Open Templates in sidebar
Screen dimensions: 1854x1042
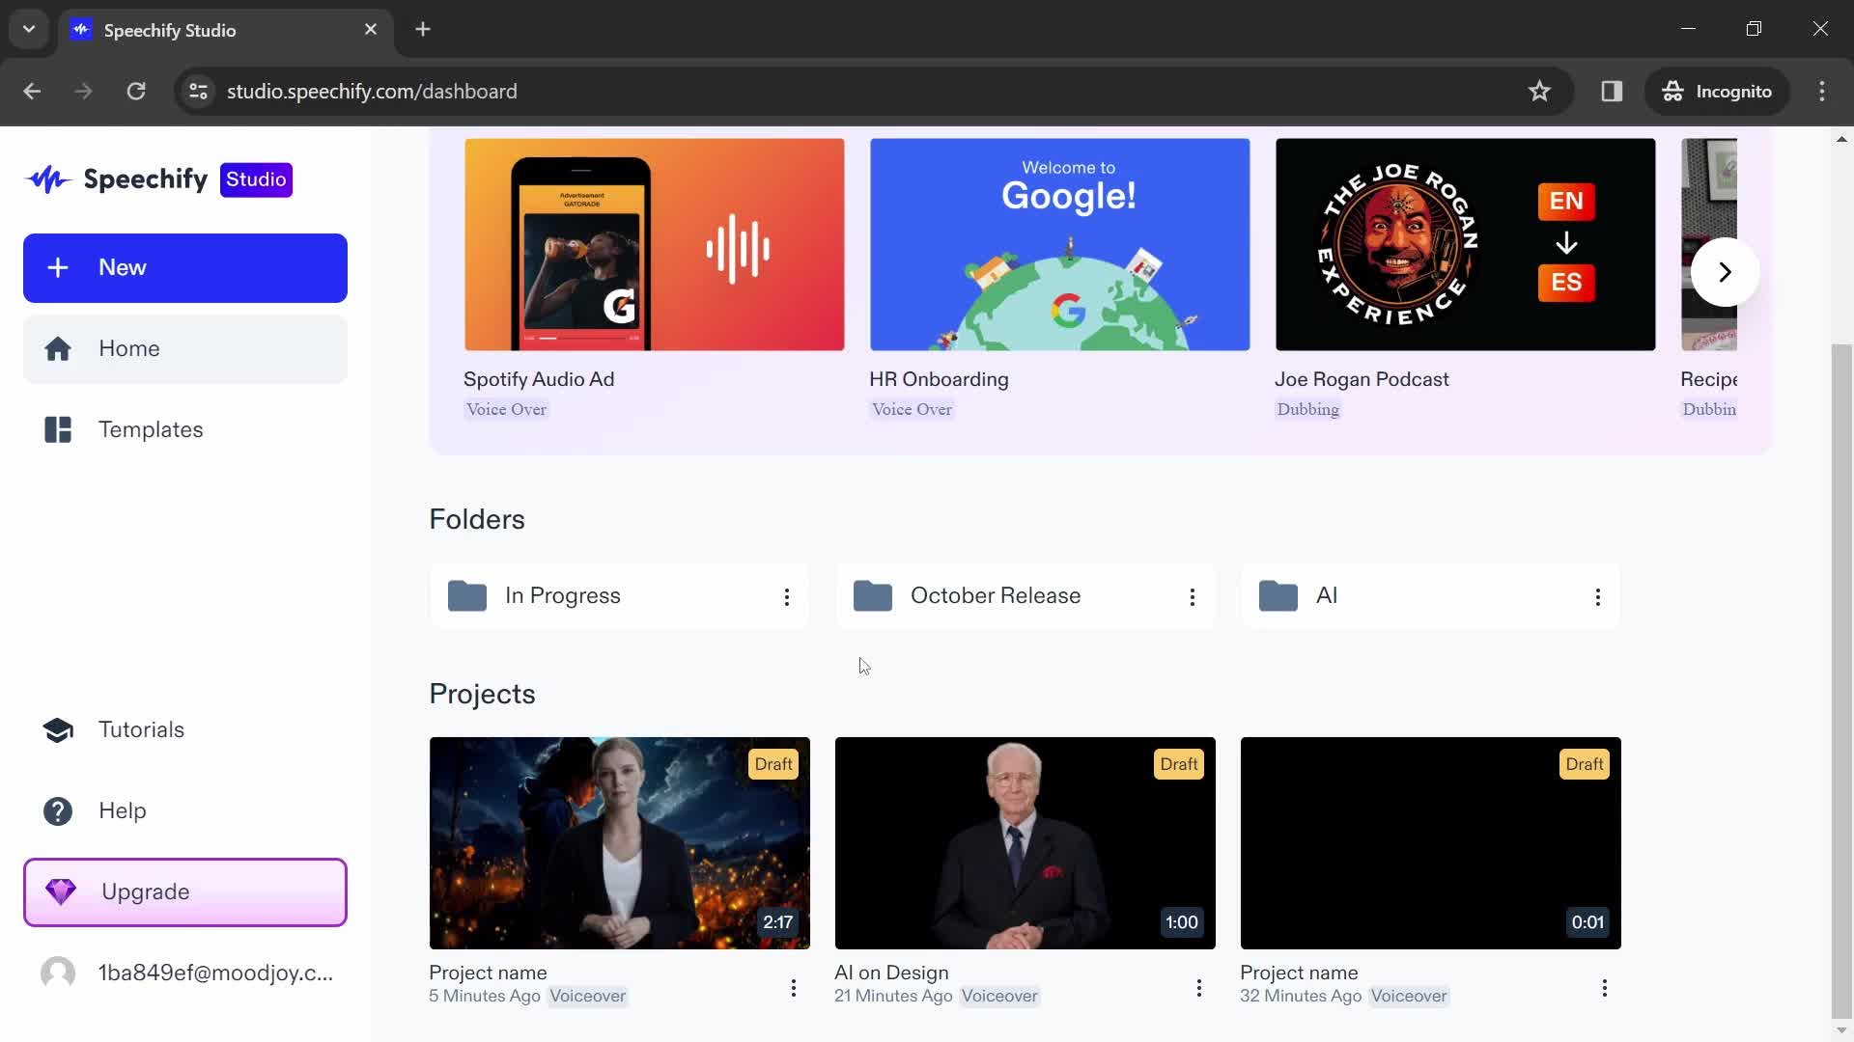[185, 429]
